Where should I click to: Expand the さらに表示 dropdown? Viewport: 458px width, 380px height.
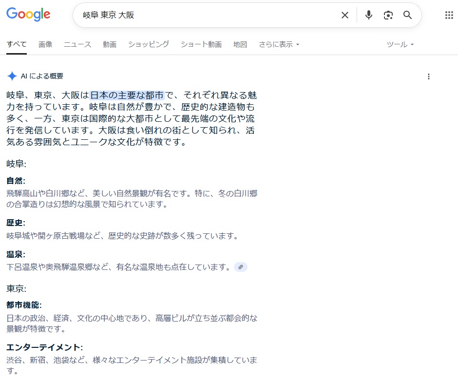279,44
